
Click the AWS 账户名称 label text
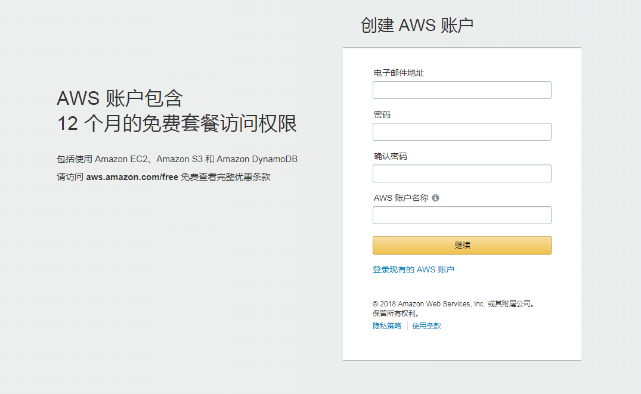coord(401,198)
